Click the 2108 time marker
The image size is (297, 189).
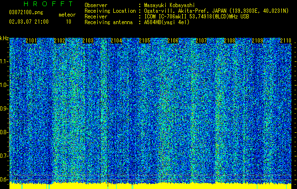tap(229, 41)
